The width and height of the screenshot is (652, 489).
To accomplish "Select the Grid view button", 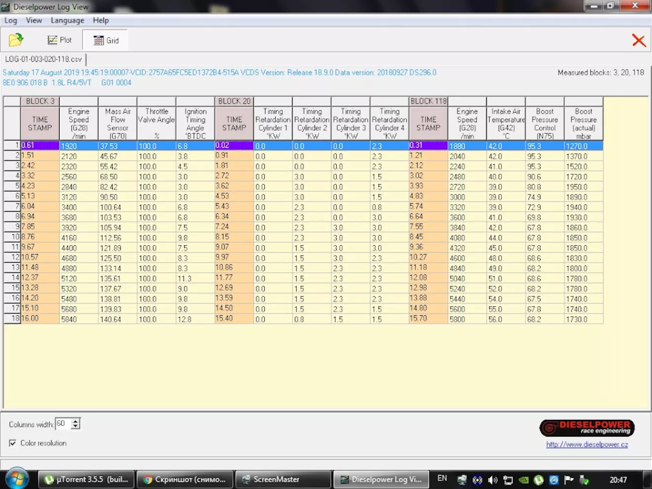I will pos(106,41).
